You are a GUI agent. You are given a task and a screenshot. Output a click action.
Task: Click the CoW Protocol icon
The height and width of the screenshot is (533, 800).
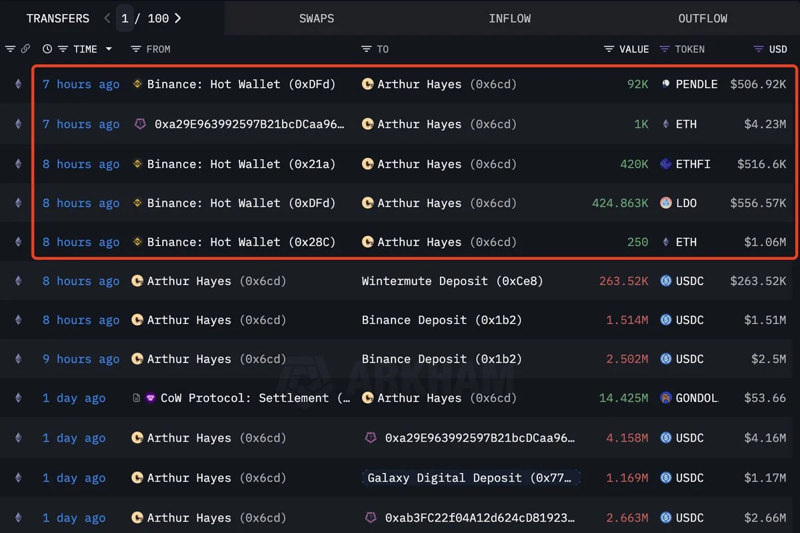point(150,398)
